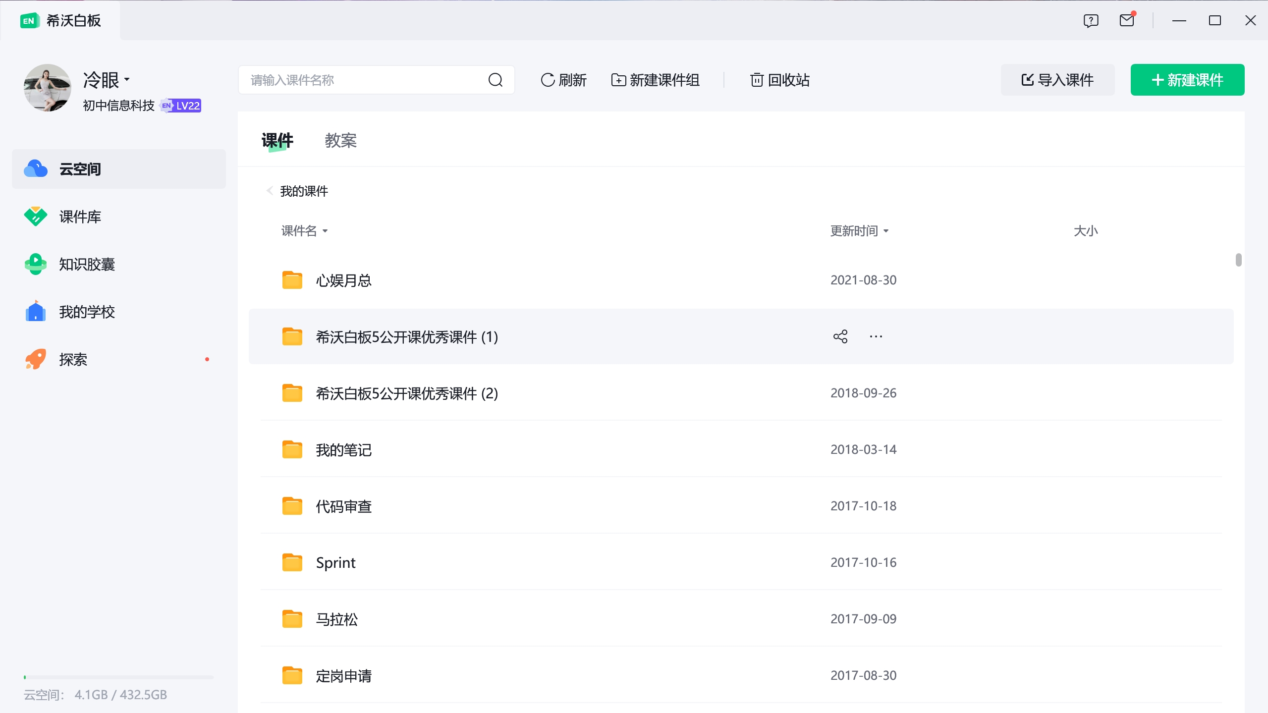This screenshot has width=1268, height=713.
Task: Click the 马拉松 folder icon
Action: pos(292,619)
